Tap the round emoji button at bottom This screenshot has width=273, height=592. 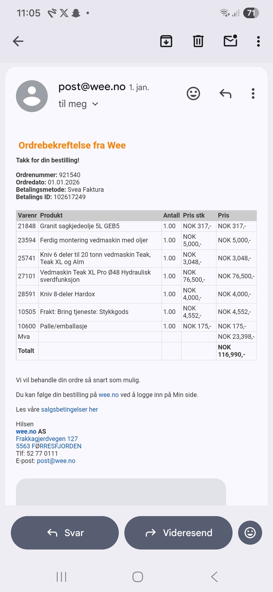tap(250, 533)
